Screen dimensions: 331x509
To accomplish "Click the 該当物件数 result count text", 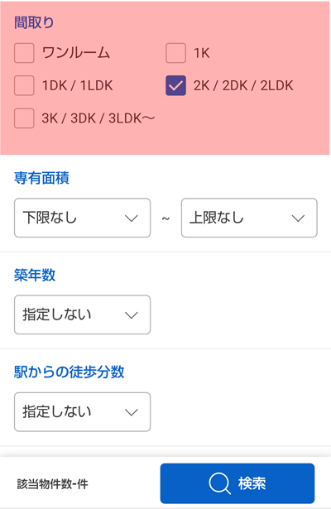I will (53, 484).
